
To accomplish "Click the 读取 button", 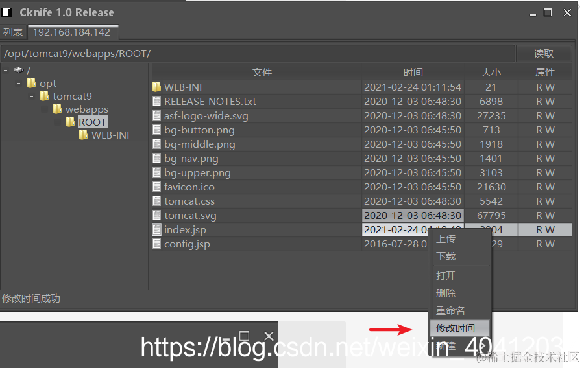I will [x=544, y=54].
